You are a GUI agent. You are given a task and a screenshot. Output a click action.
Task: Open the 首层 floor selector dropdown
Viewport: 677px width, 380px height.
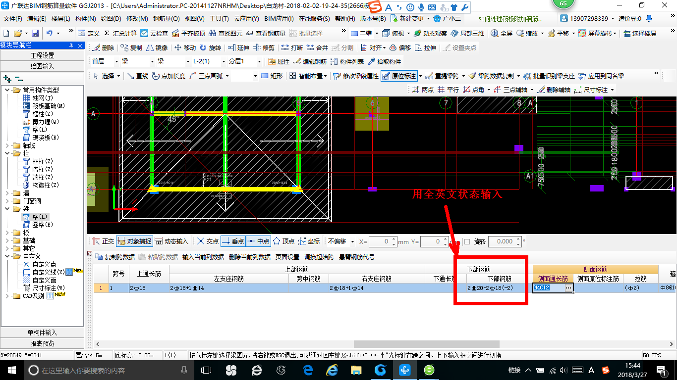pyautogui.click(x=116, y=61)
